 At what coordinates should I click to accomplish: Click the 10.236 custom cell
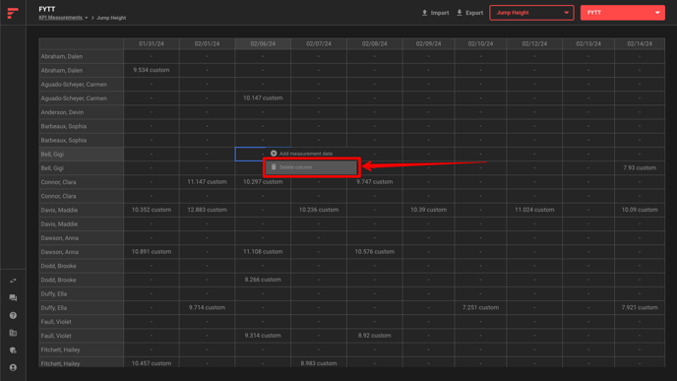pos(319,210)
